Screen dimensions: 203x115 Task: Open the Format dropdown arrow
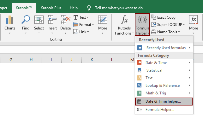point(93,25)
